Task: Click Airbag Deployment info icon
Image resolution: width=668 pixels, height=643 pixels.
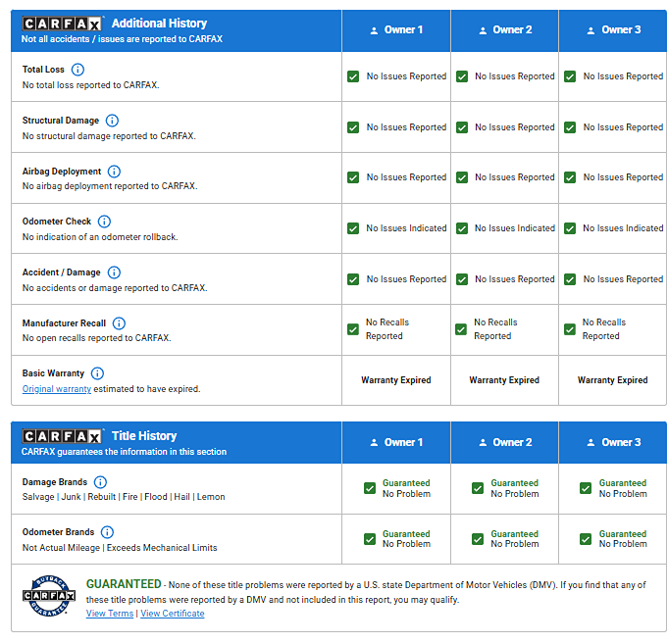Action: (114, 172)
